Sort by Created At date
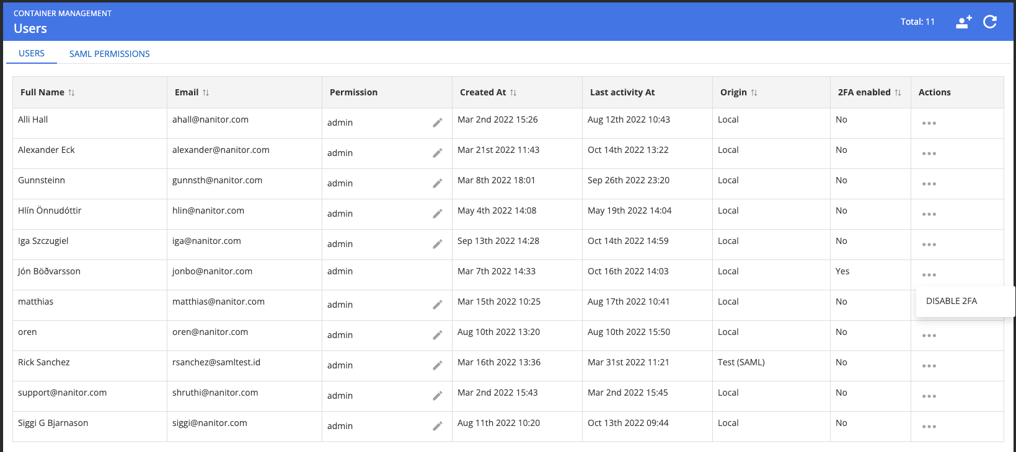This screenshot has height=452, width=1016. click(513, 93)
